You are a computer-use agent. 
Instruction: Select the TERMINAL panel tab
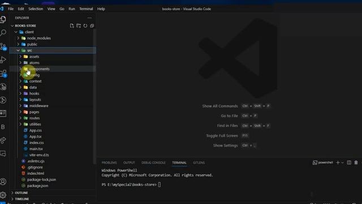179,163
